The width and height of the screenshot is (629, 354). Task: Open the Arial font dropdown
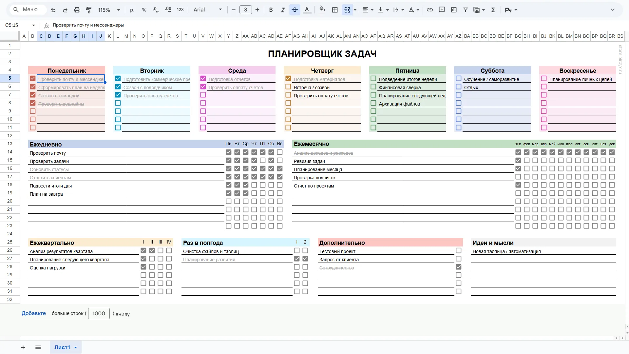(207, 10)
